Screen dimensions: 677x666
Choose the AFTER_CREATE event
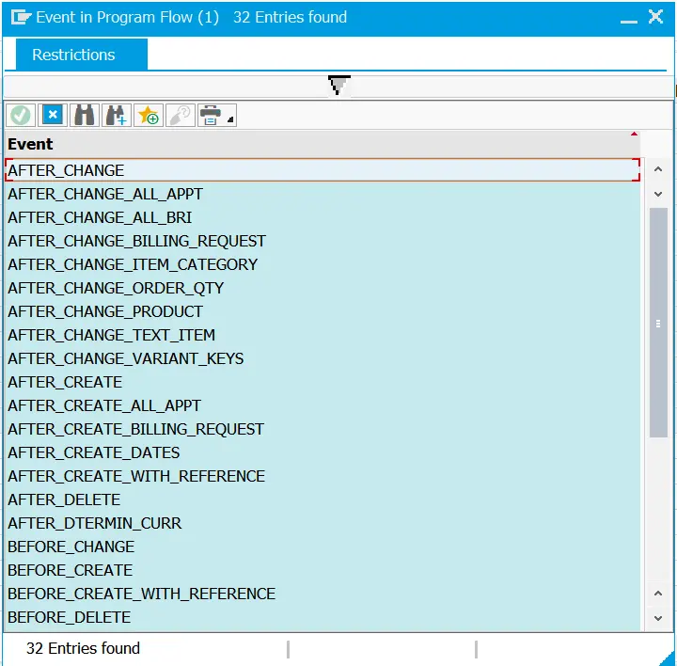pyautogui.click(x=323, y=382)
